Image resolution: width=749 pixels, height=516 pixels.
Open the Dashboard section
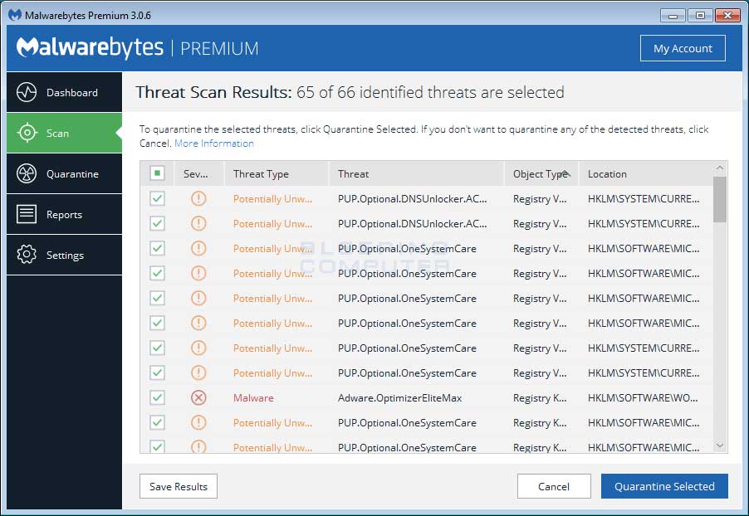coord(65,92)
